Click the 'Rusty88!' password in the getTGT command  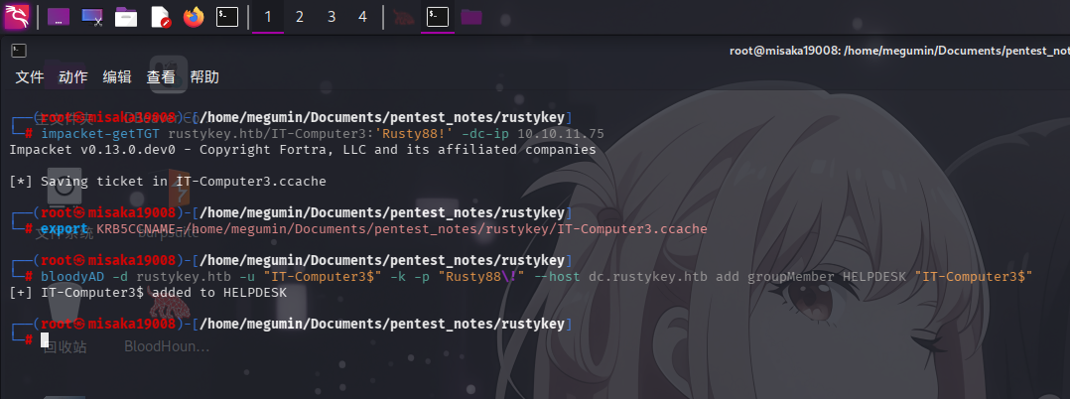414,134
